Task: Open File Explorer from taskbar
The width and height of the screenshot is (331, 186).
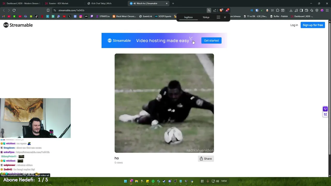Action: tap(137, 181)
